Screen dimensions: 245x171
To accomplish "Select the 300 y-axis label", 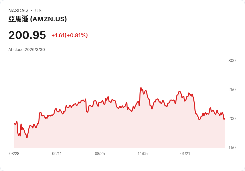I will [232, 61].
